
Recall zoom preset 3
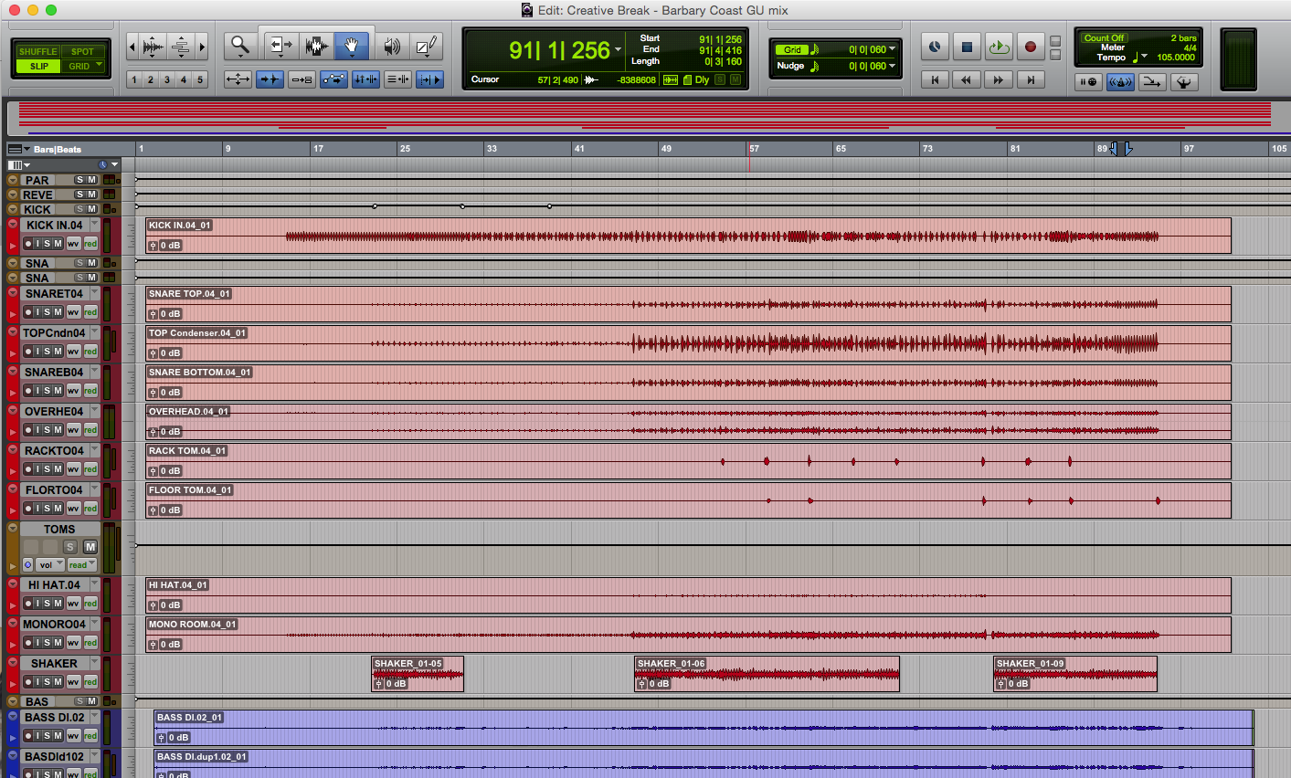click(167, 80)
